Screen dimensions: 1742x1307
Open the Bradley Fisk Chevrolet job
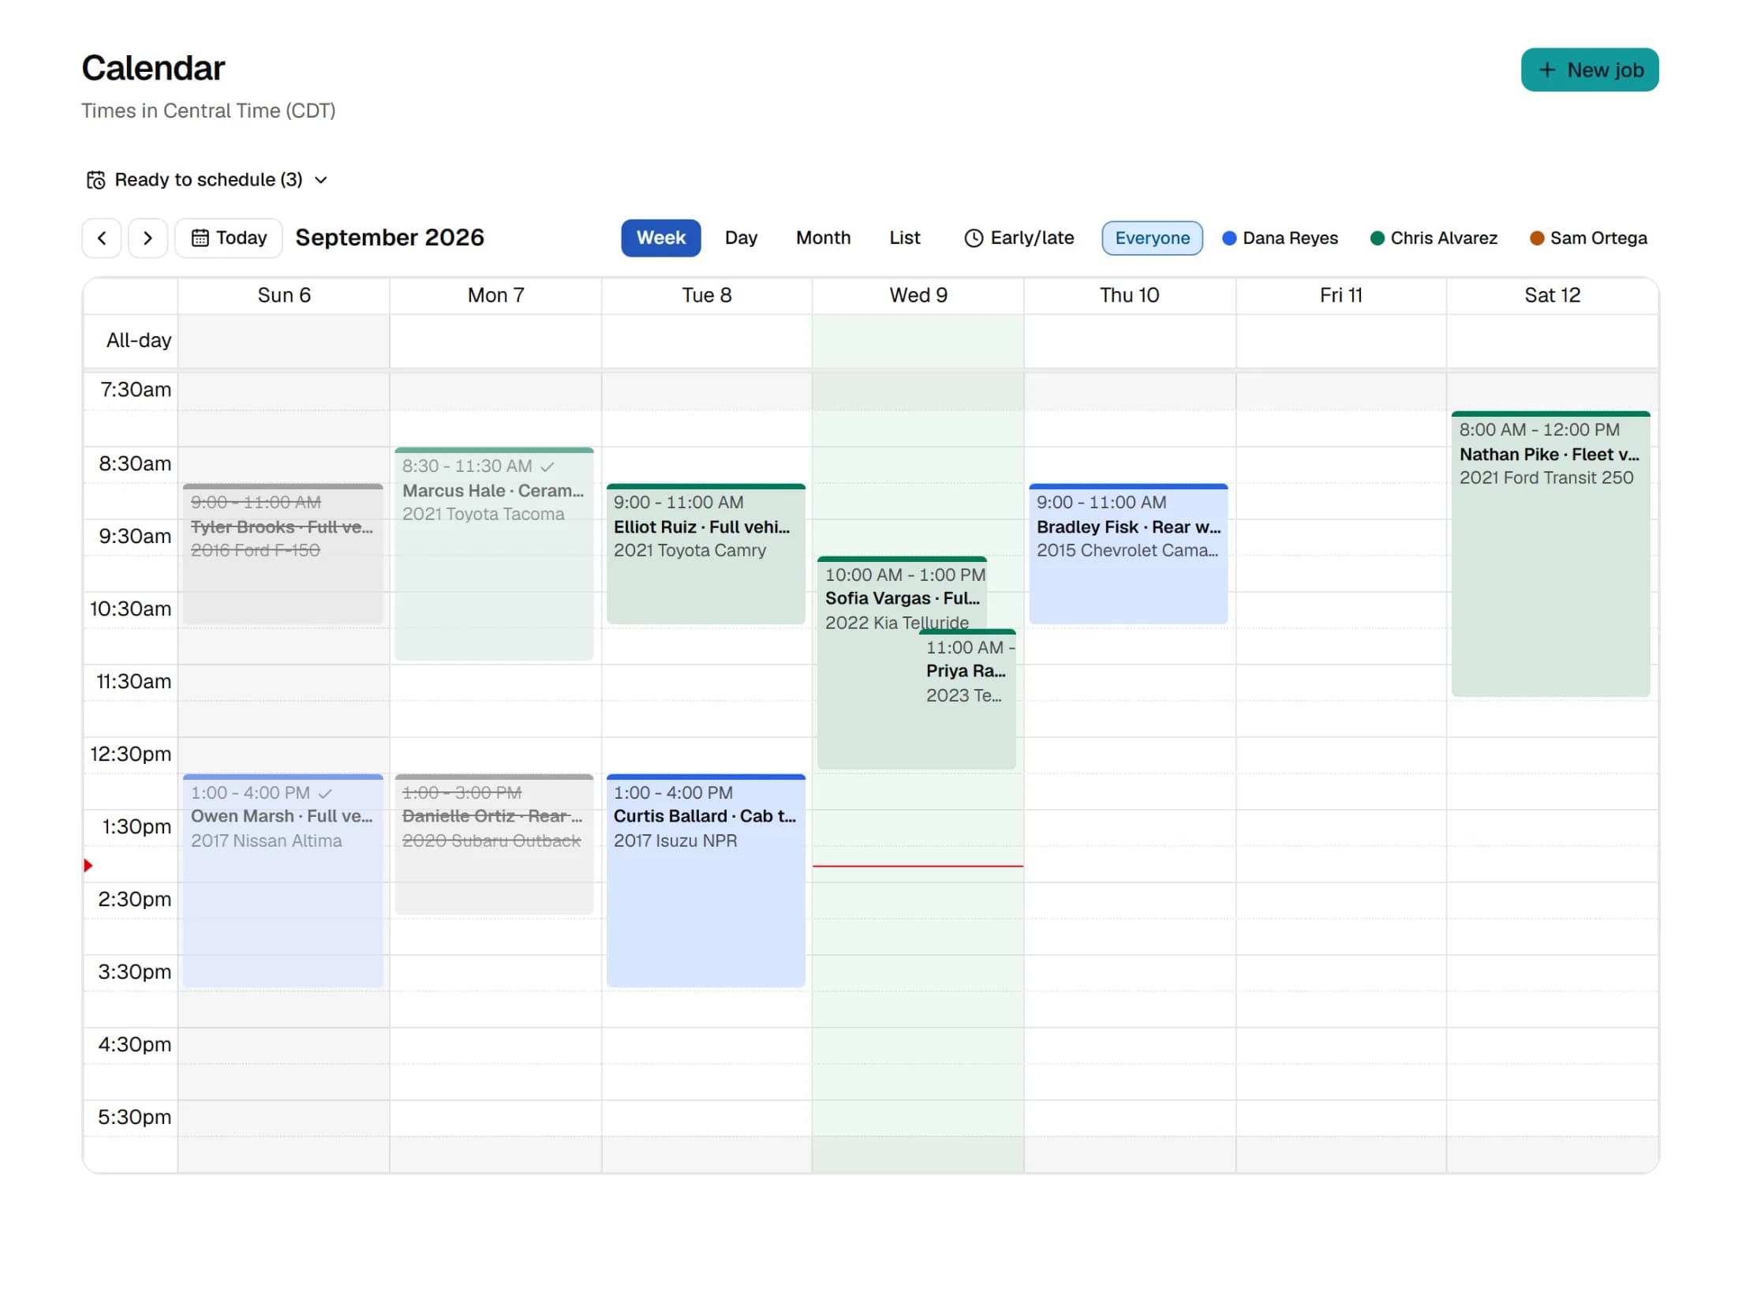click(1128, 554)
